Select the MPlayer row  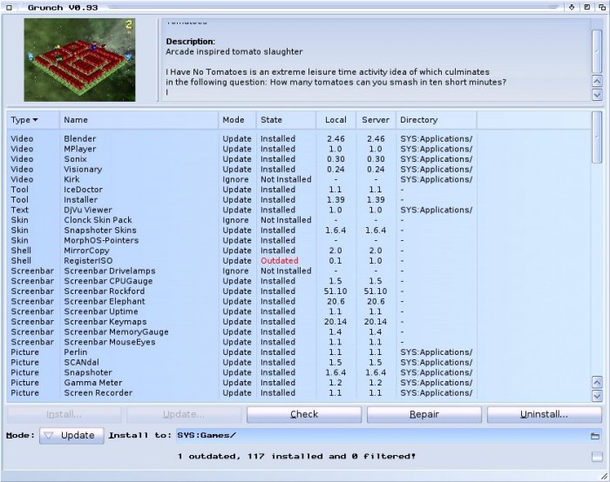coord(299,149)
